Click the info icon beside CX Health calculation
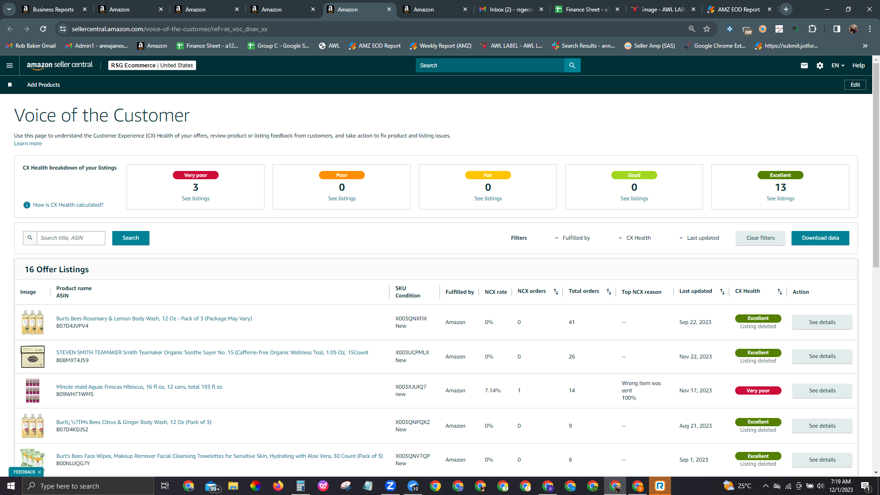 click(27, 205)
